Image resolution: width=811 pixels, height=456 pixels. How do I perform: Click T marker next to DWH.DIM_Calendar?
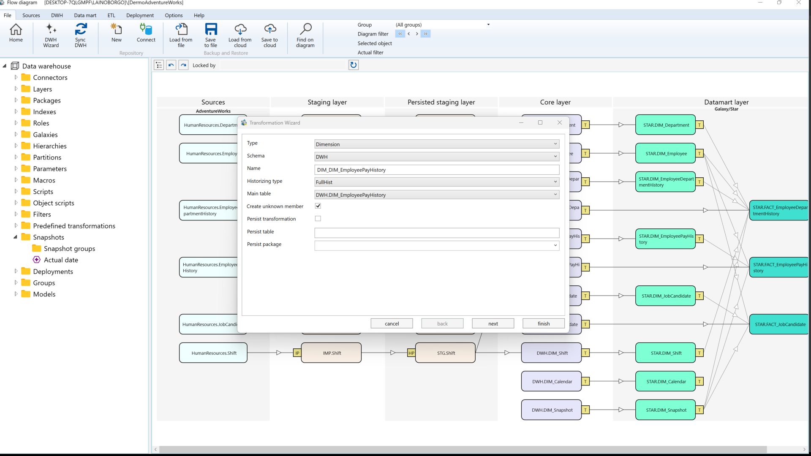(585, 382)
